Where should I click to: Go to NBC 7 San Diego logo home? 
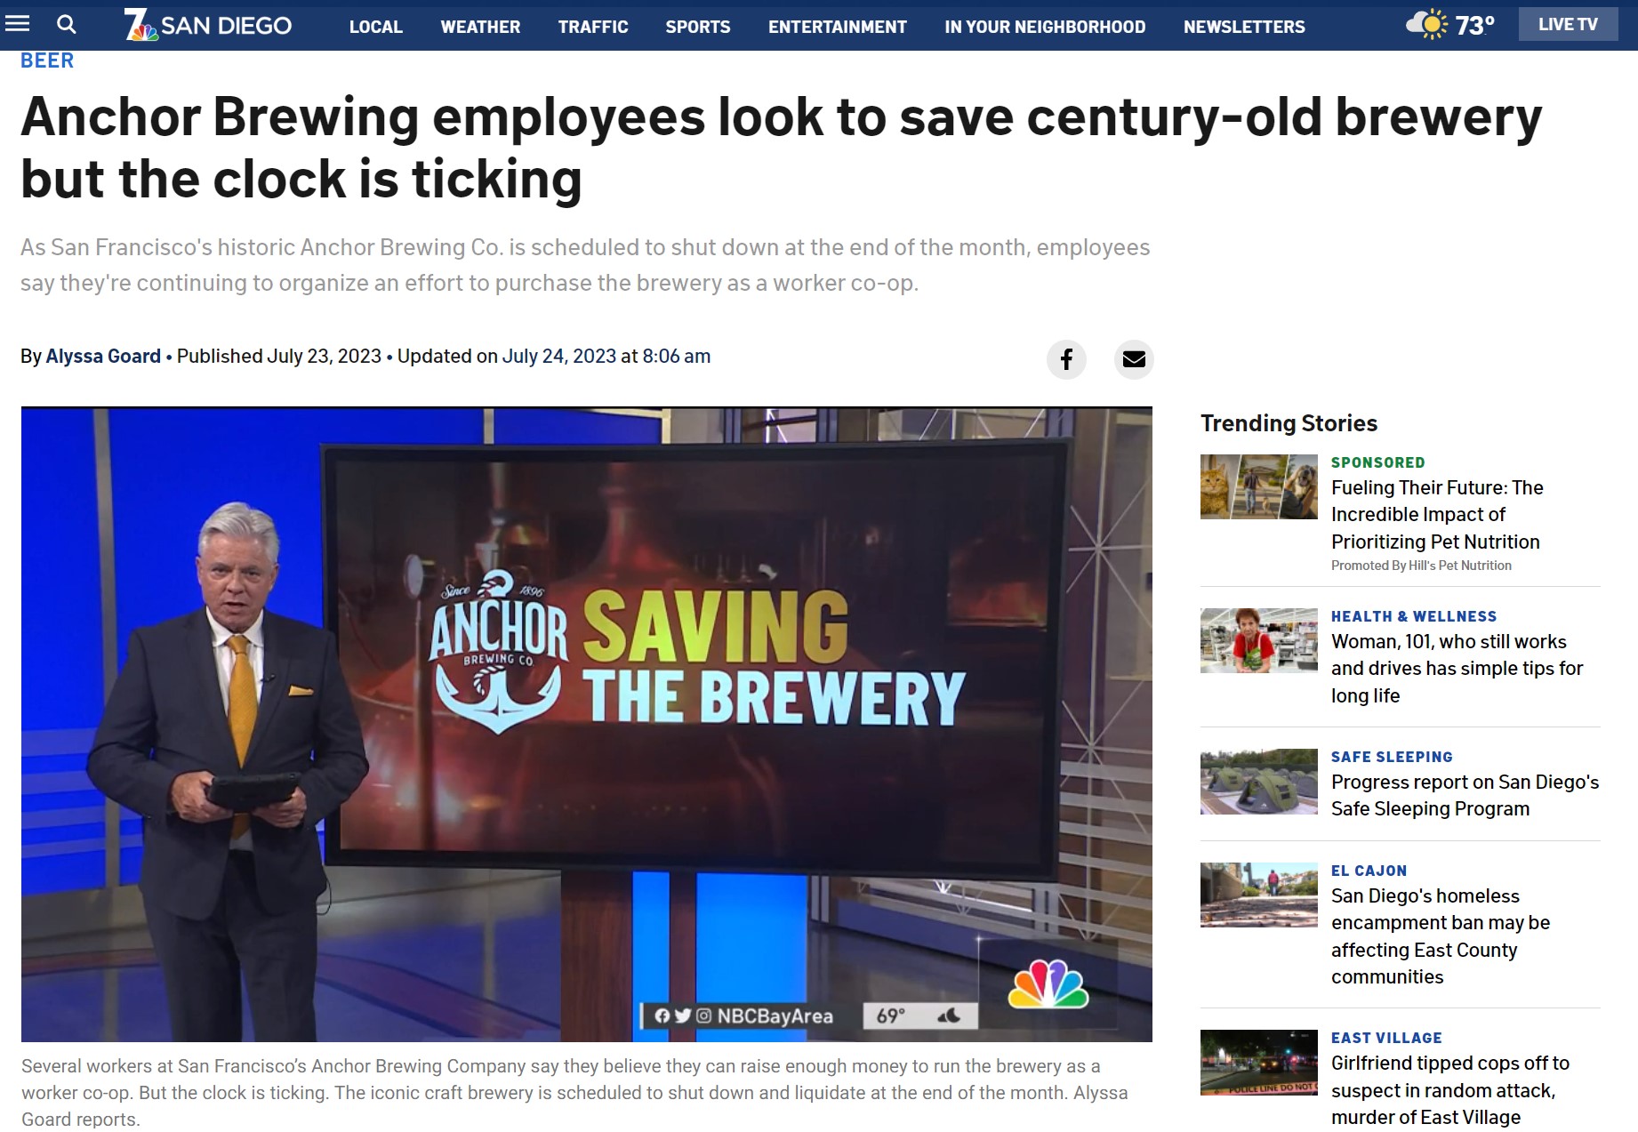pos(207,25)
